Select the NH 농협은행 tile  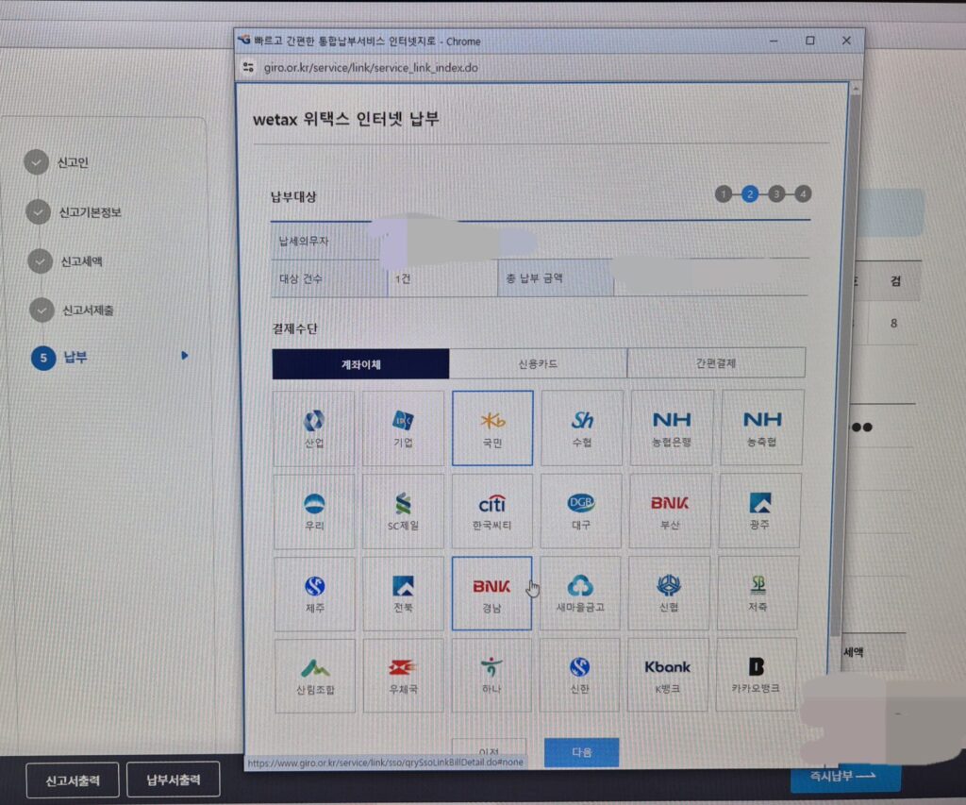pyautogui.click(x=672, y=428)
